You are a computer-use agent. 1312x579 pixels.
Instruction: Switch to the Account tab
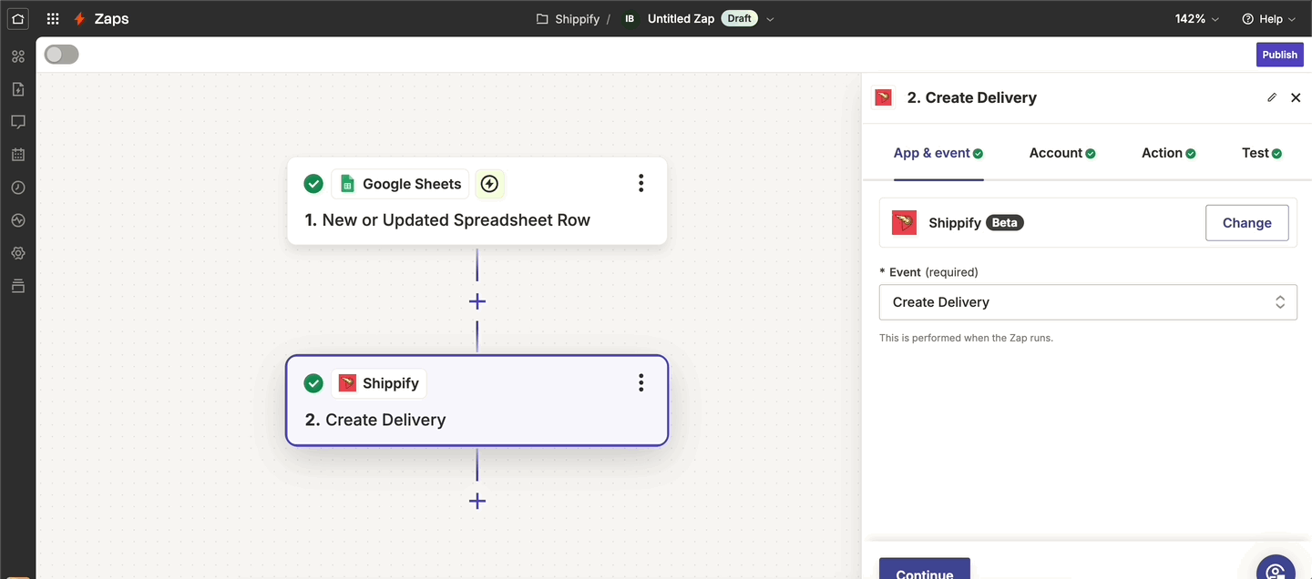[1061, 153]
